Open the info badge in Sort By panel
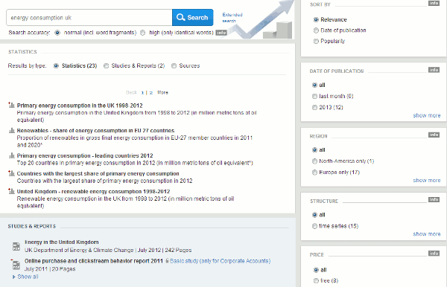 [434, 3]
